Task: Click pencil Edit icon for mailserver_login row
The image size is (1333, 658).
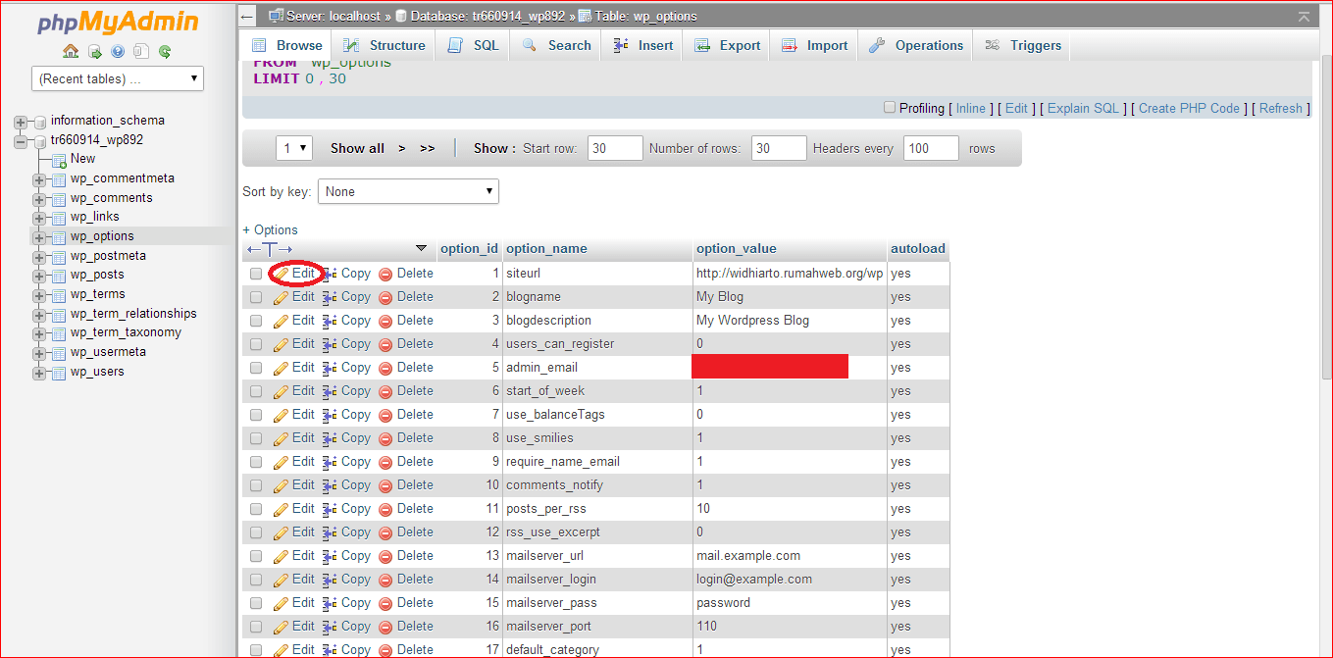Action: (281, 580)
